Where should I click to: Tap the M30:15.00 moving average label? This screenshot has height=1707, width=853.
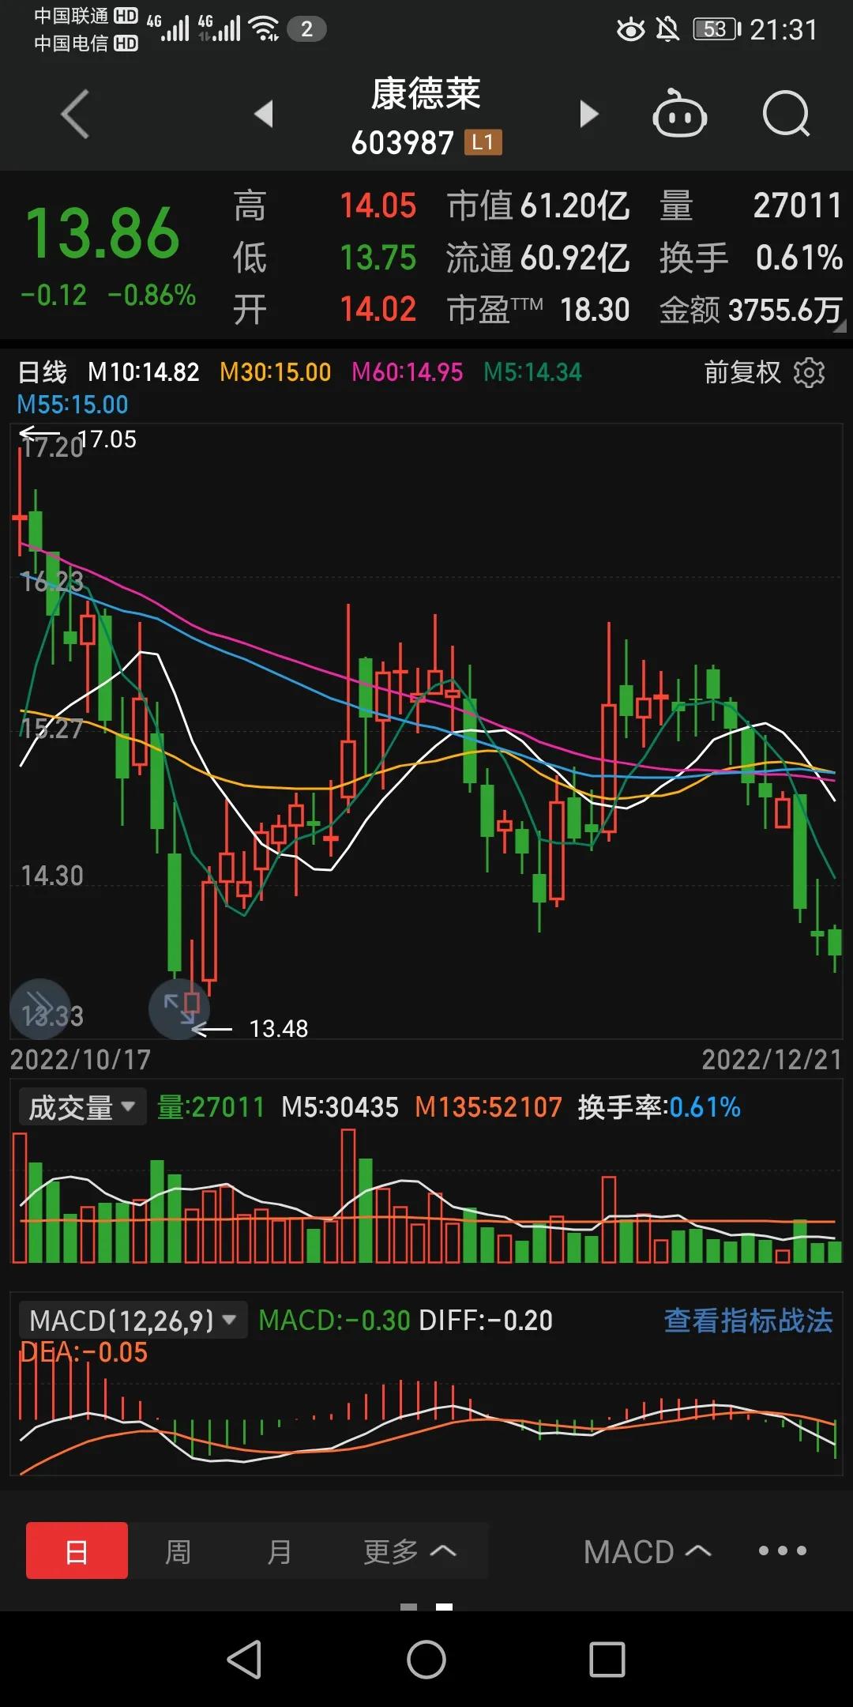click(275, 371)
